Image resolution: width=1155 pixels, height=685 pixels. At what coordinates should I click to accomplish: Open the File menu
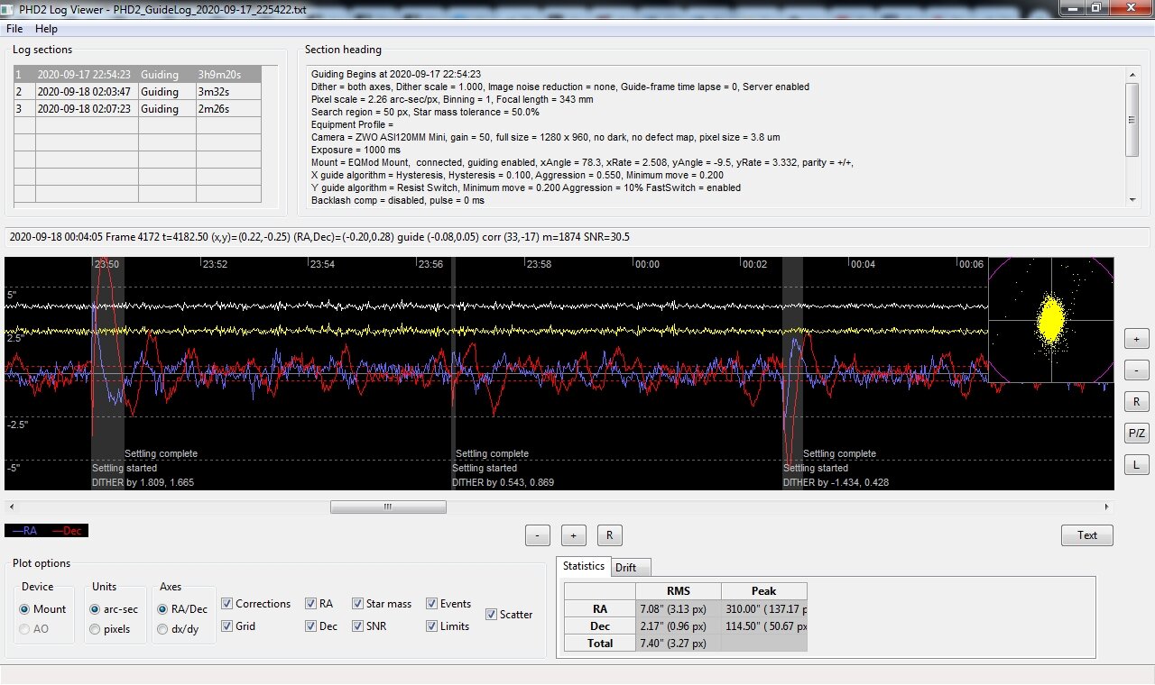pyautogui.click(x=14, y=29)
